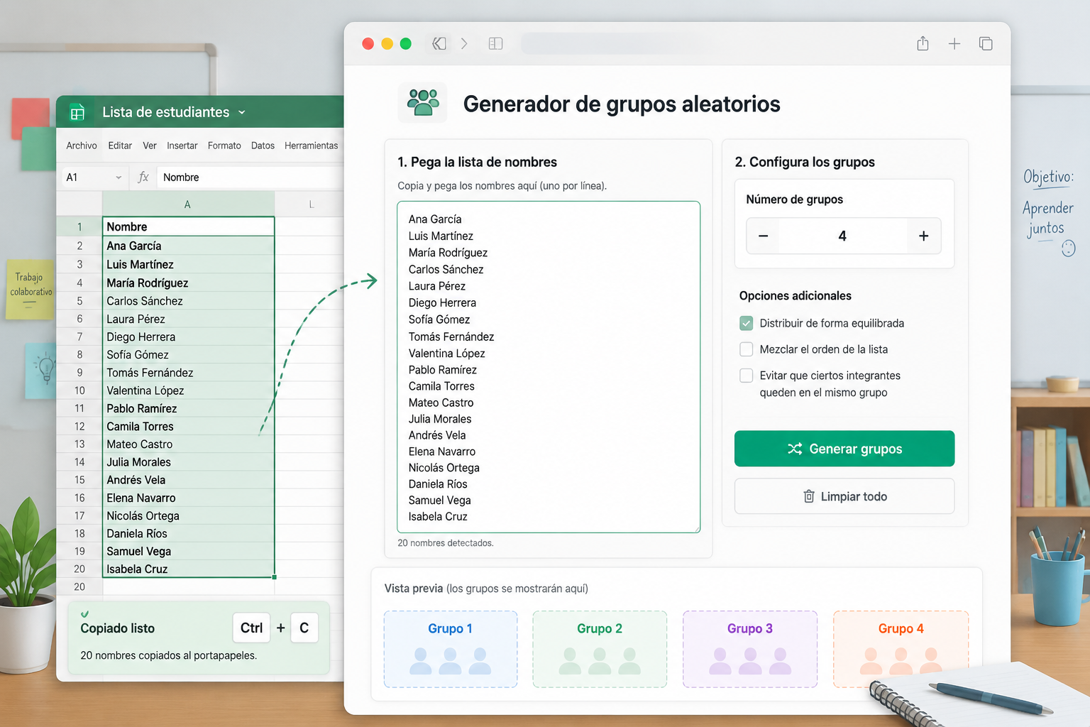The width and height of the screenshot is (1090, 727).
Task: Decrease number of groups with minus button
Action: [x=763, y=236]
